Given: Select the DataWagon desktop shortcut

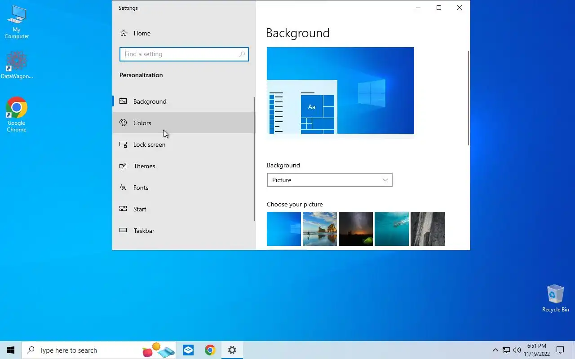Looking at the screenshot, I should tap(17, 65).
